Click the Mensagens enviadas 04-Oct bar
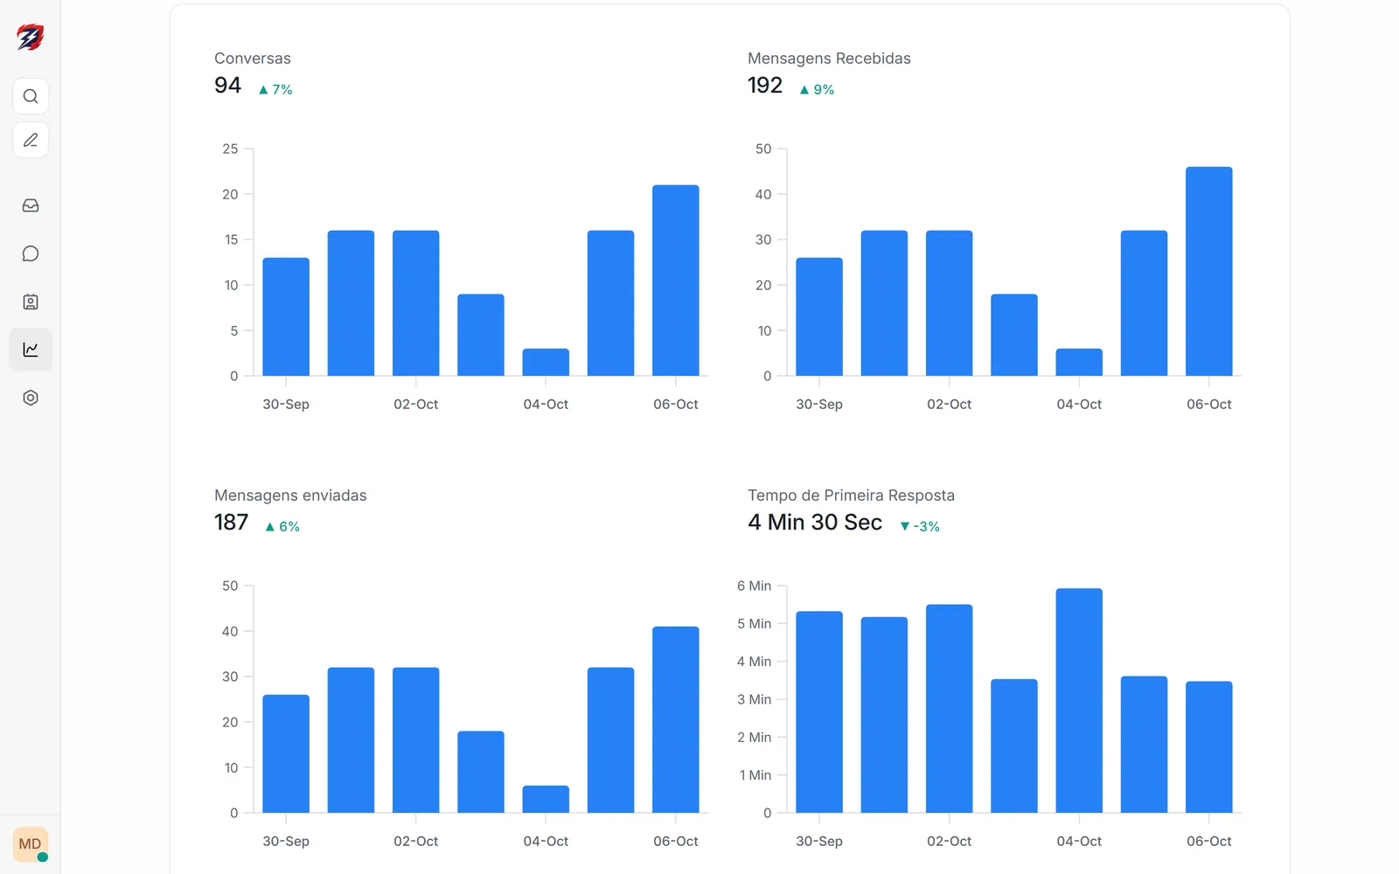This screenshot has height=874, width=1399. pos(546,799)
